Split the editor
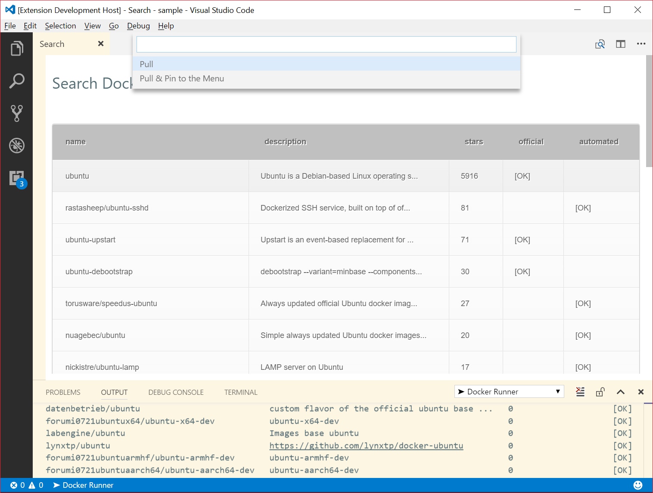 621,44
